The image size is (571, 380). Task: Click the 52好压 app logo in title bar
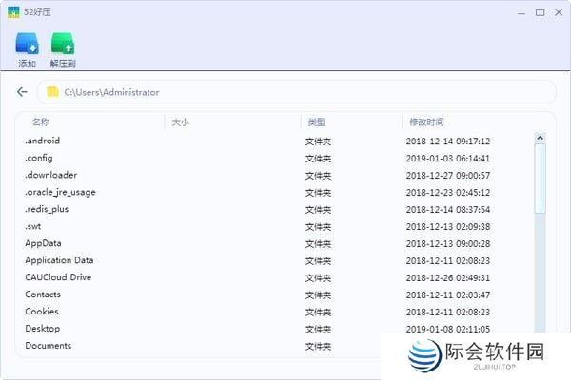(12, 12)
